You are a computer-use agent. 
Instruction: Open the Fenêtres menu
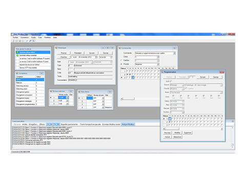point(48,37)
